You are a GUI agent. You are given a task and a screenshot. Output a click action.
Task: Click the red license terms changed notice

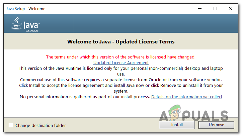(121, 57)
